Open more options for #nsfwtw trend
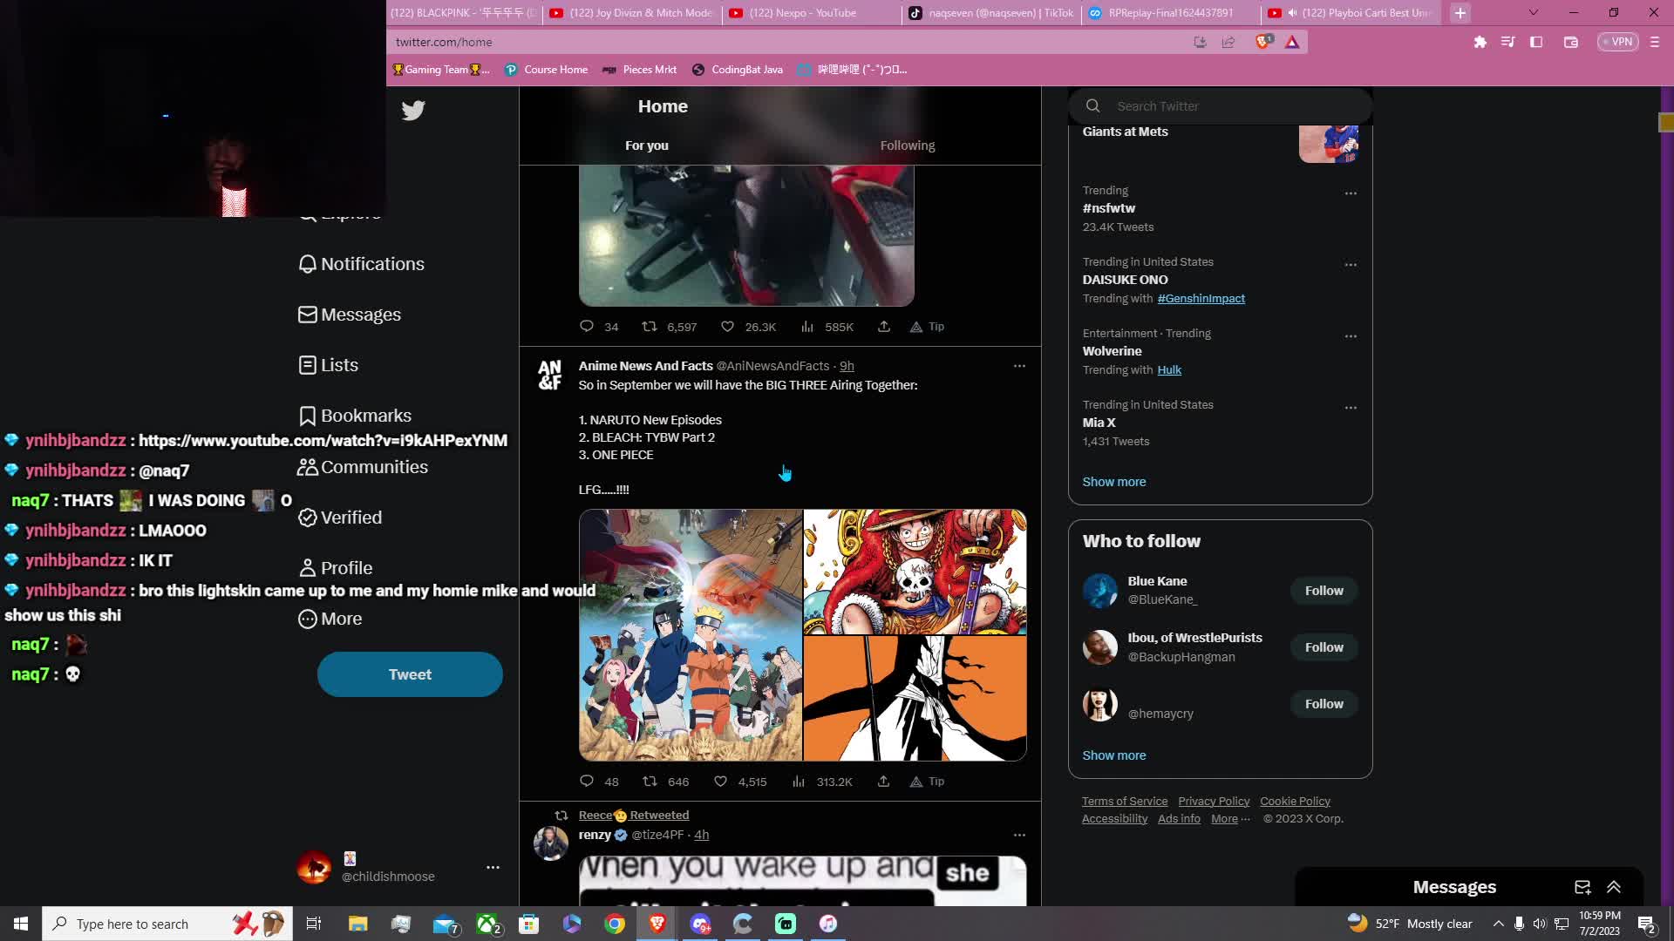Viewport: 1674px width, 941px height. [x=1351, y=193]
